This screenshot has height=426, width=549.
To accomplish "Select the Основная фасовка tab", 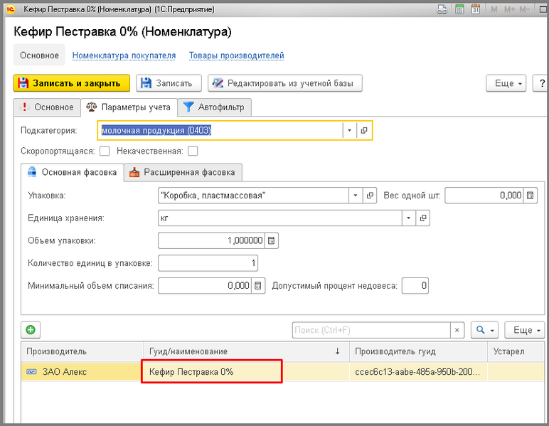I will (x=72, y=172).
